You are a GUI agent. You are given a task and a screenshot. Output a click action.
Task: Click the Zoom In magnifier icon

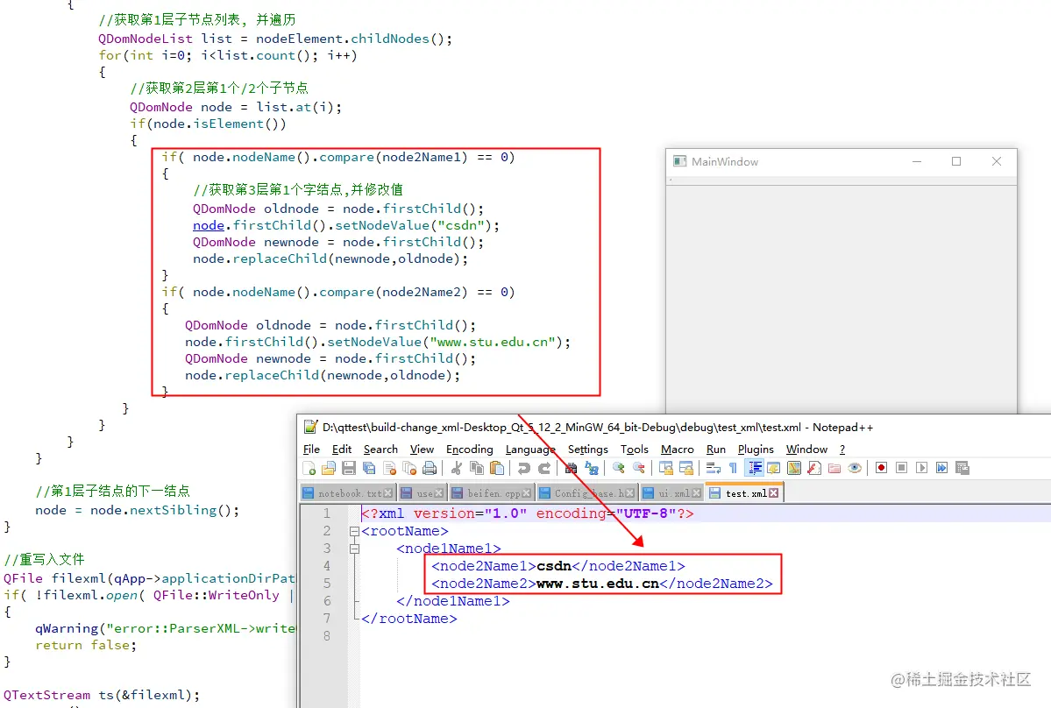[619, 468]
